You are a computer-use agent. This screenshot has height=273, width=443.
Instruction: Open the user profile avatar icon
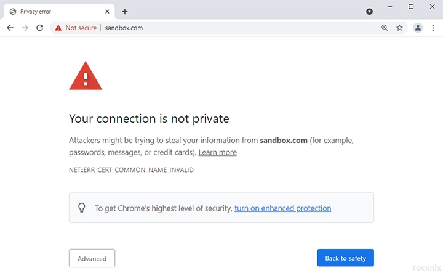click(418, 28)
